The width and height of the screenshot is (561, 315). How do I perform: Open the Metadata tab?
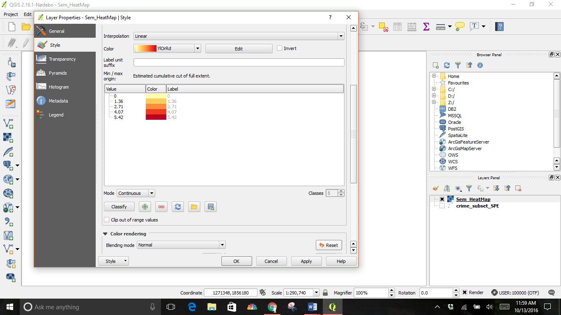click(x=58, y=101)
